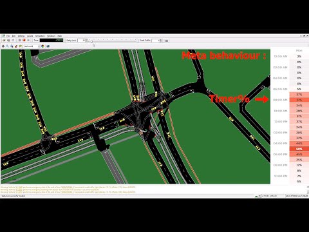Stop the simulation with the red Stop icon
Screen dimensions: 309x232
pos(24,40)
